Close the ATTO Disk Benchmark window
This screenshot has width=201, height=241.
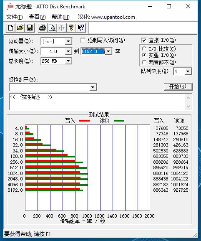point(188,6)
